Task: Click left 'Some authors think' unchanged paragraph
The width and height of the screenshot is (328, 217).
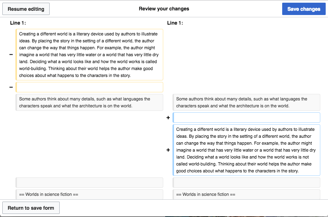Action: coord(89,102)
